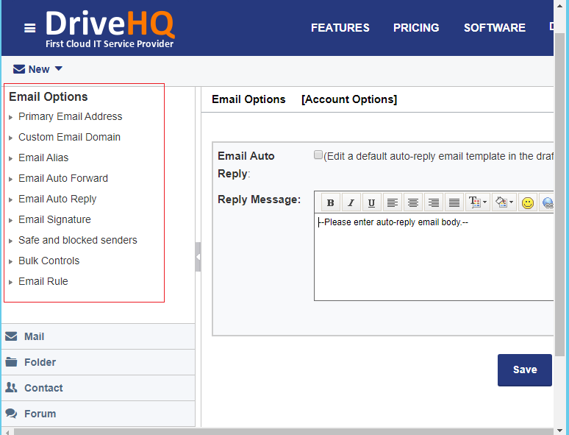Expand arrow beside Email Auto Forward
Viewport: 569px width, 435px height.
[x=10, y=179]
